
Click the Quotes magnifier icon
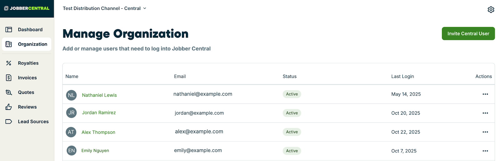click(x=9, y=92)
